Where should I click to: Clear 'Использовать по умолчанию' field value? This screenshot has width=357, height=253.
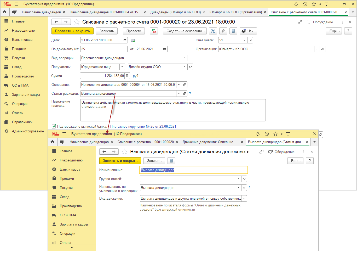[x=244, y=188]
